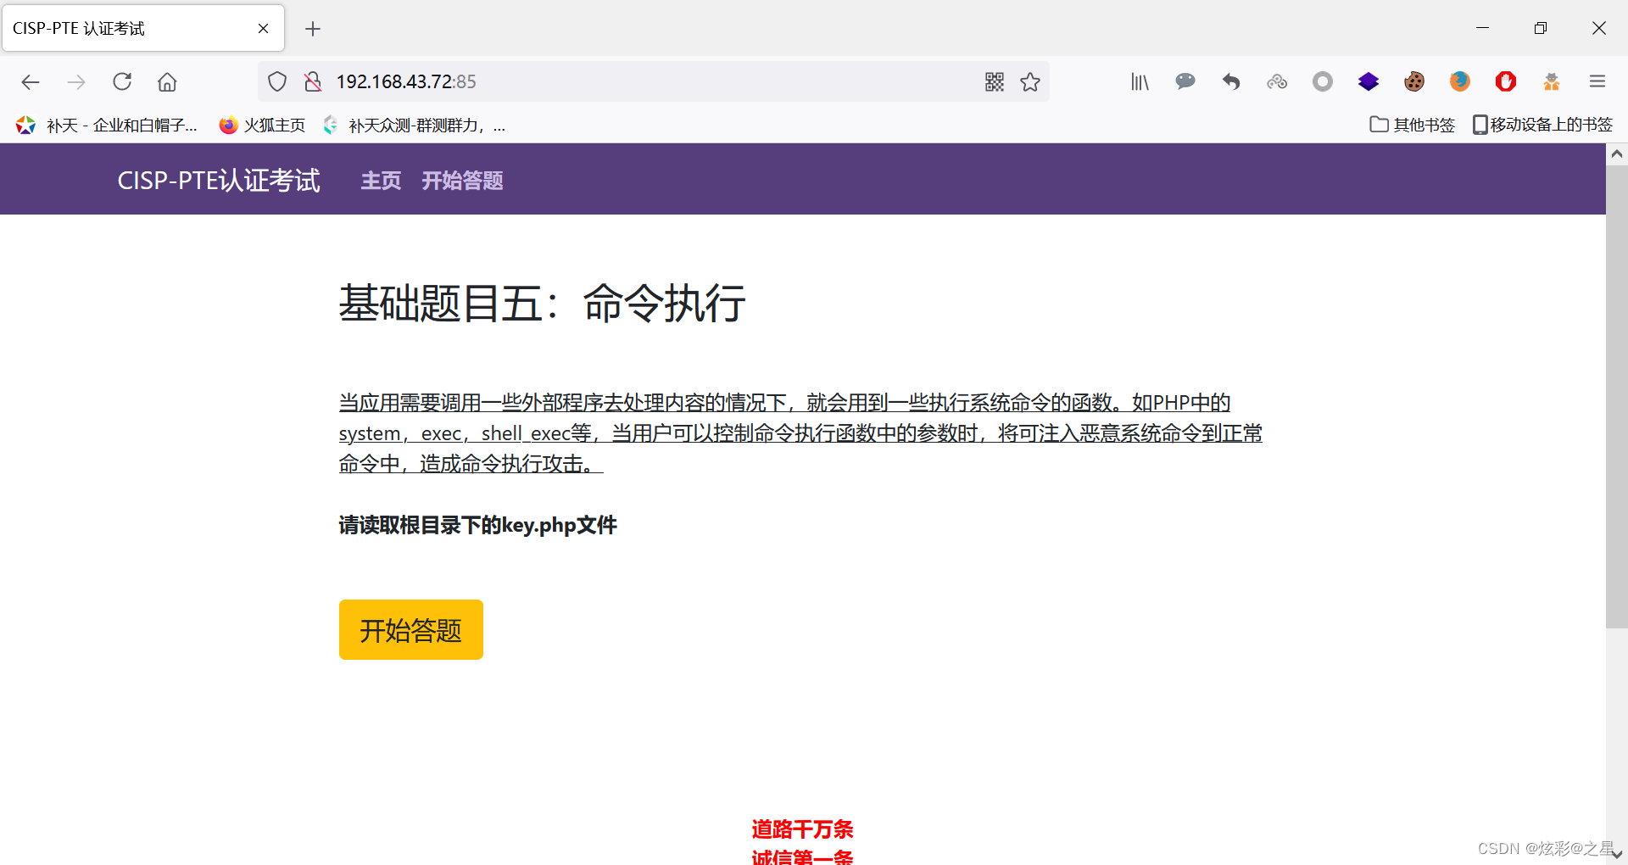
Task: Open the red shield ad blocker extension
Action: 1506,81
